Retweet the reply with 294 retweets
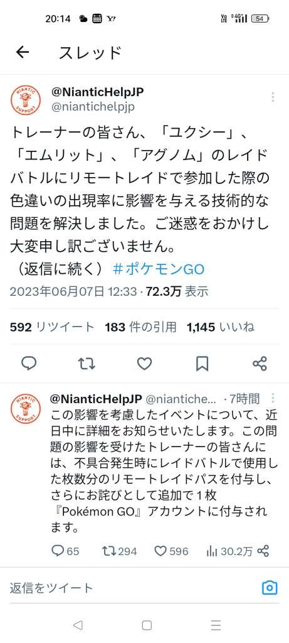 click(119, 551)
